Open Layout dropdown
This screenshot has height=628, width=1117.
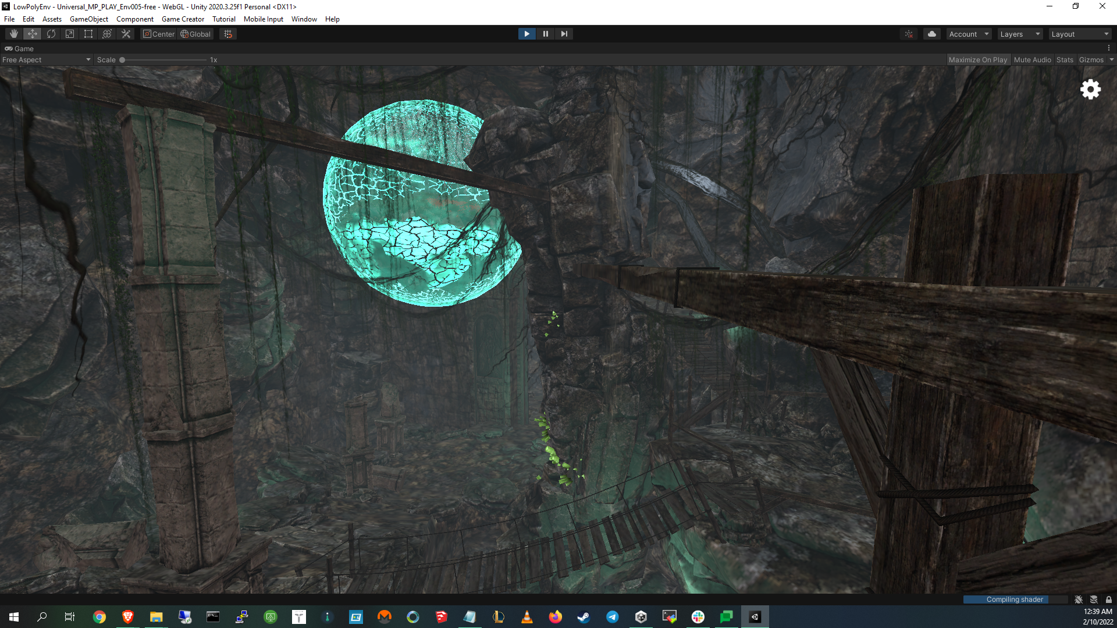point(1080,34)
